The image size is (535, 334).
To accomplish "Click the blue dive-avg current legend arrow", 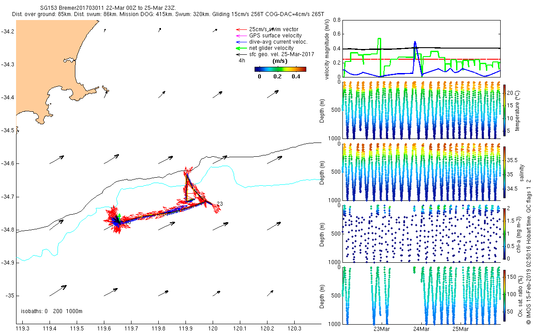I will pos(241,42).
